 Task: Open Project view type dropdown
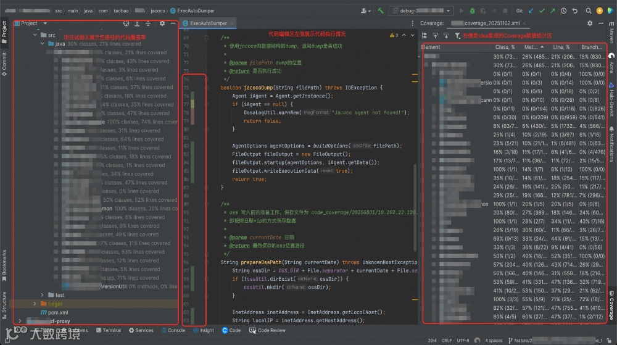(45, 23)
